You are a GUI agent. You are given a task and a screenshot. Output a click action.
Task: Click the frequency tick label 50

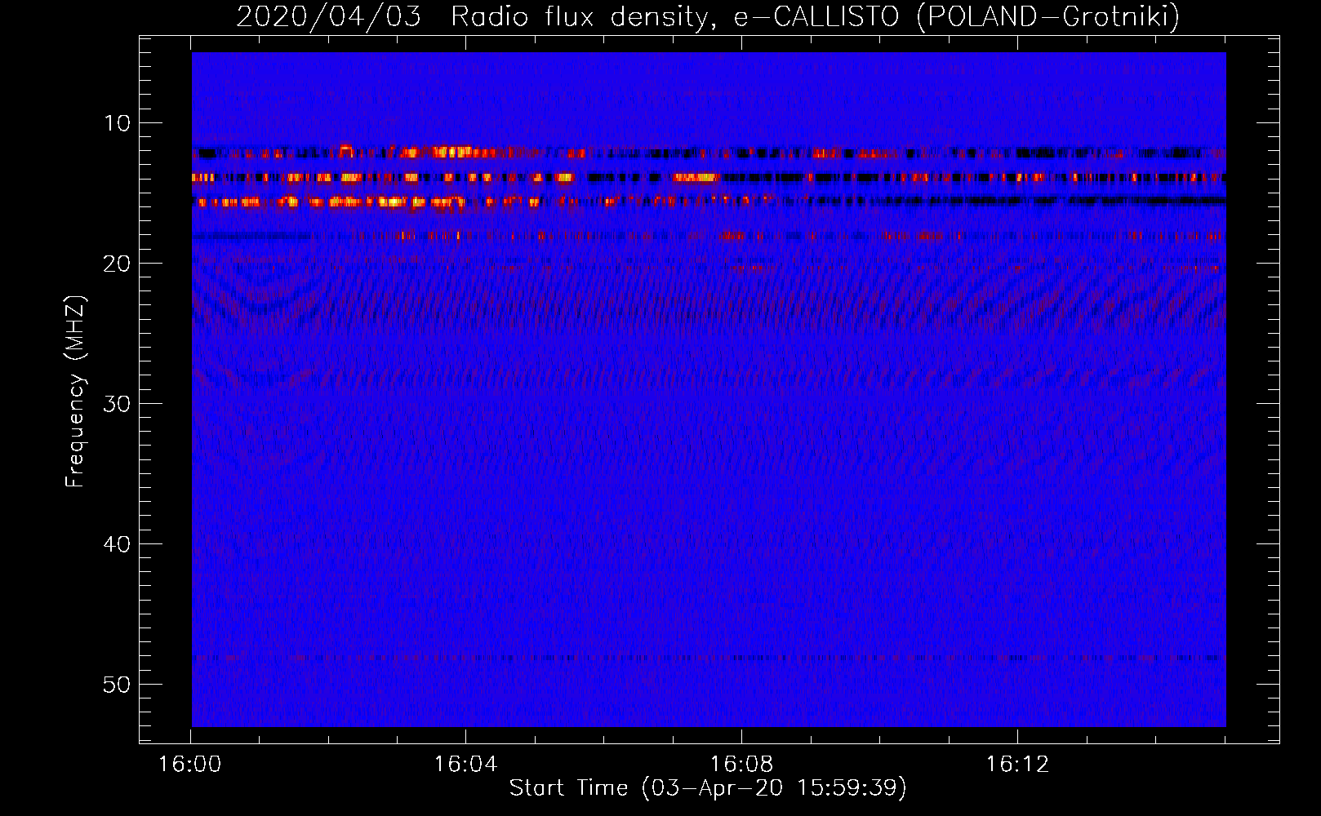pyautogui.click(x=118, y=685)
